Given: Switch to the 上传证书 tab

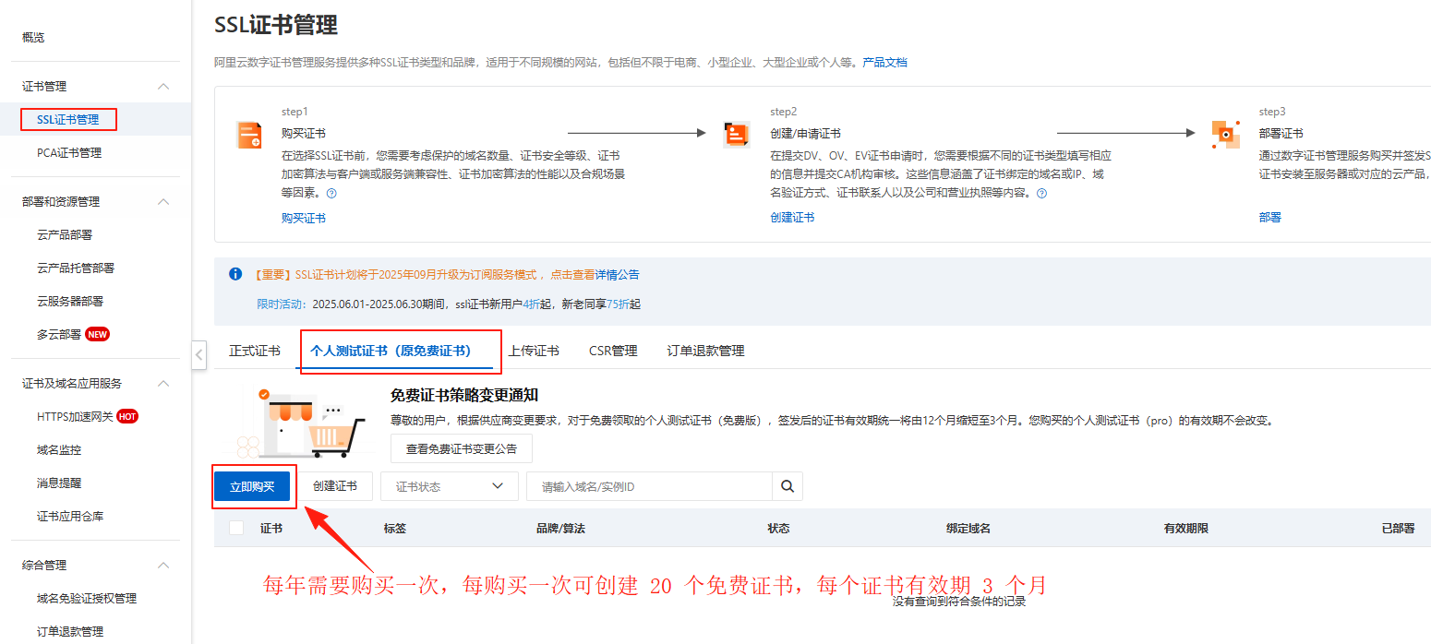Looking at the screenshot, I should point(534,352).
